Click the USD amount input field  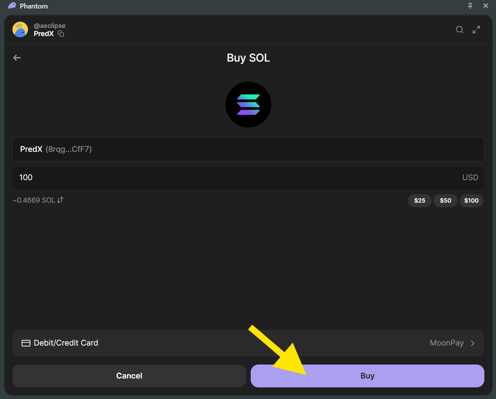click(x=233, y=178)
